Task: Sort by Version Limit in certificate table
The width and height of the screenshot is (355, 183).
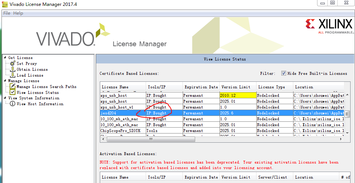Action: [x=238, y=87]
